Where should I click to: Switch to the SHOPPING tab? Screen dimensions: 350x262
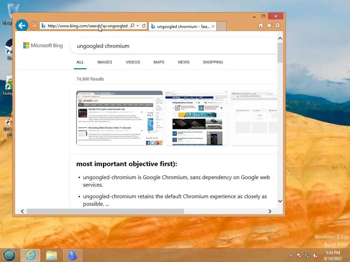(x=213, y=62)
